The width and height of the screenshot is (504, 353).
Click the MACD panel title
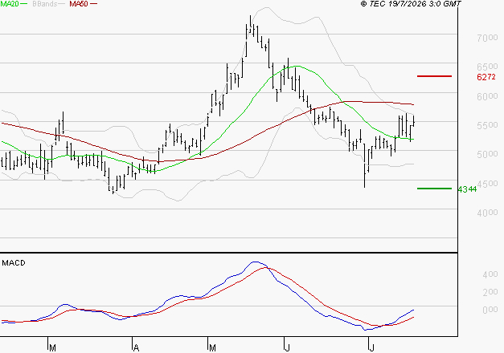tap(14, 263)
